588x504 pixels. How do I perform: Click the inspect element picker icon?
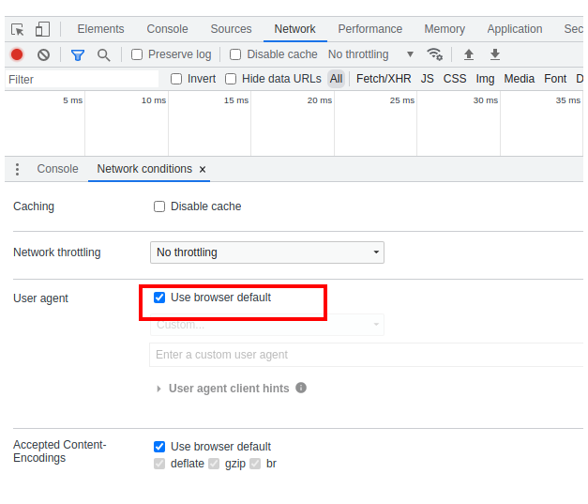tap(17, 29)
